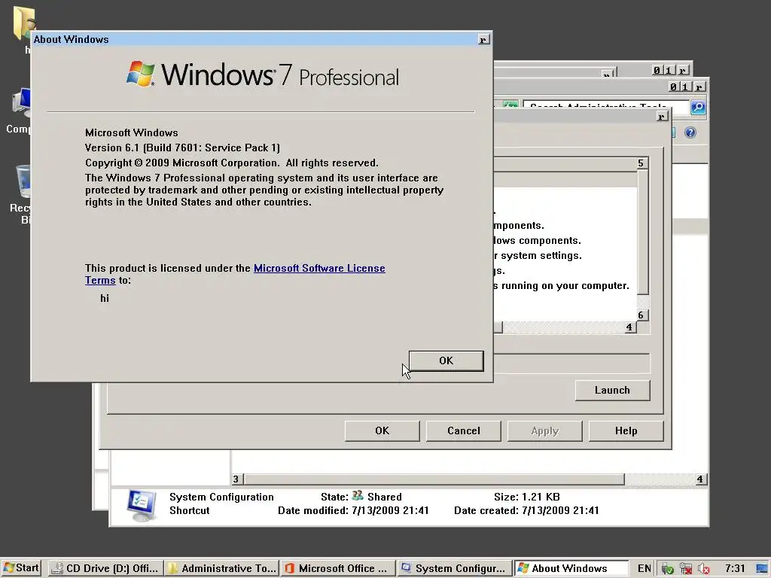Select the Computer desktop icon

(19, 111)
